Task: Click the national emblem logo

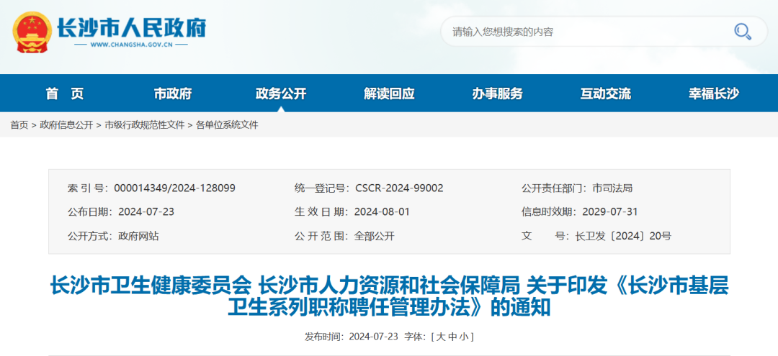Action: coord(32,32)
